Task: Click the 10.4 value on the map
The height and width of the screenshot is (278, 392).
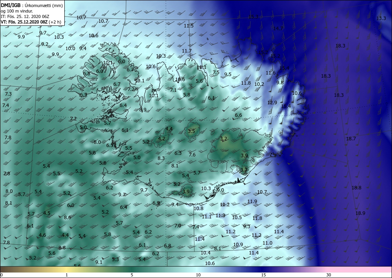Action: [205, 253]
